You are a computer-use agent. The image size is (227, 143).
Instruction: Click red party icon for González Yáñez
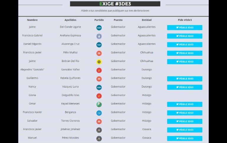[99, 70]
